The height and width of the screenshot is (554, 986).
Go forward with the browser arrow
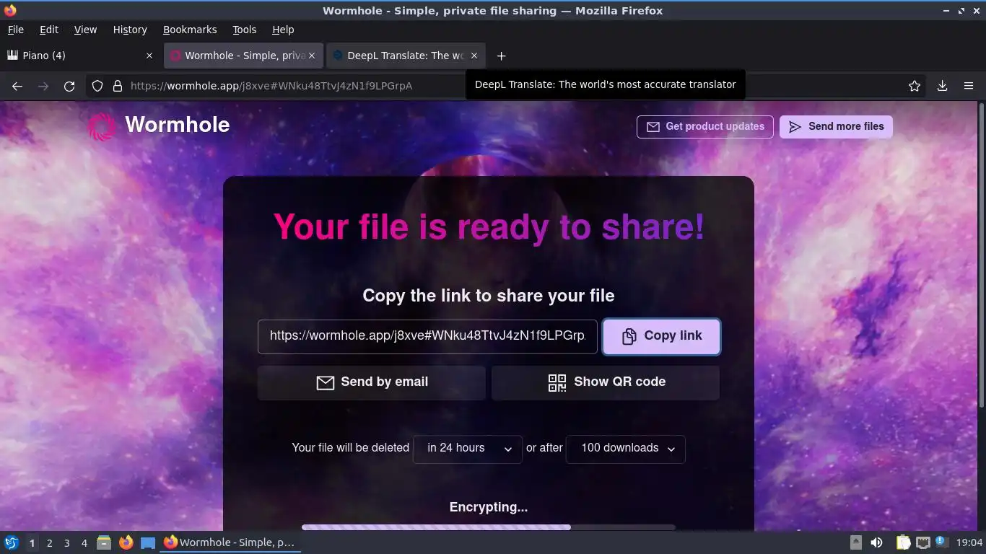pos(43,86)
